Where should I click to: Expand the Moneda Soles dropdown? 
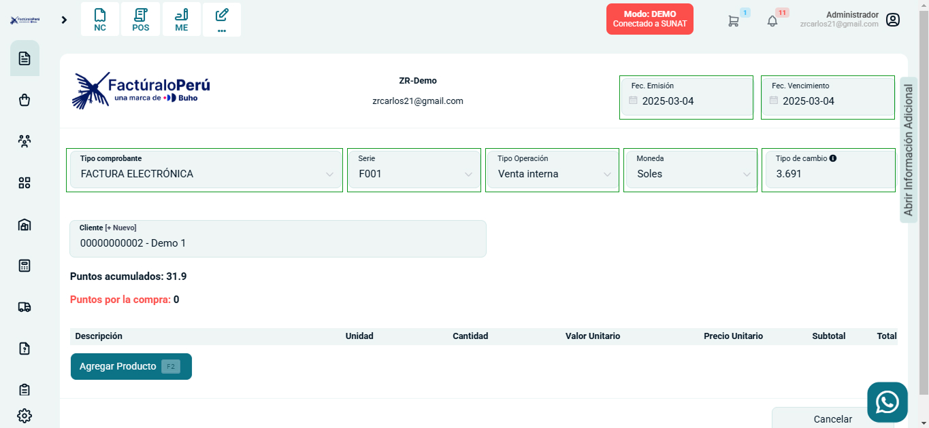pos(690,174)
